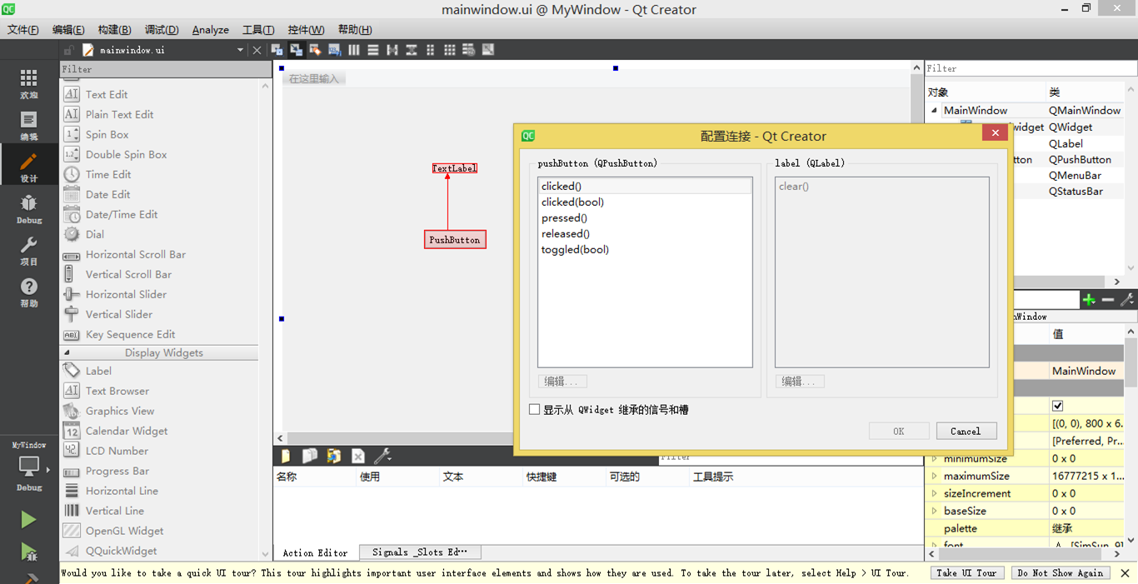Select the Edit Buddies tool

click(x=316, y=49)
